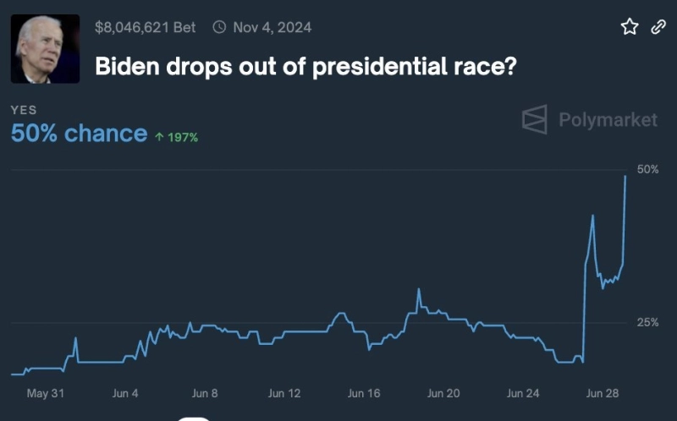Click the Jun 28 date on the axis

tap(603, 393)
